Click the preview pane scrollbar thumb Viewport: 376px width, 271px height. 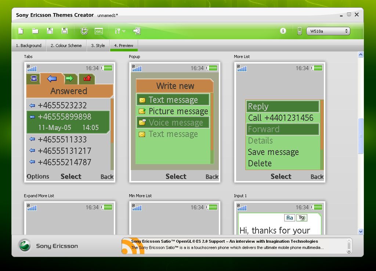tap(361, 136)
